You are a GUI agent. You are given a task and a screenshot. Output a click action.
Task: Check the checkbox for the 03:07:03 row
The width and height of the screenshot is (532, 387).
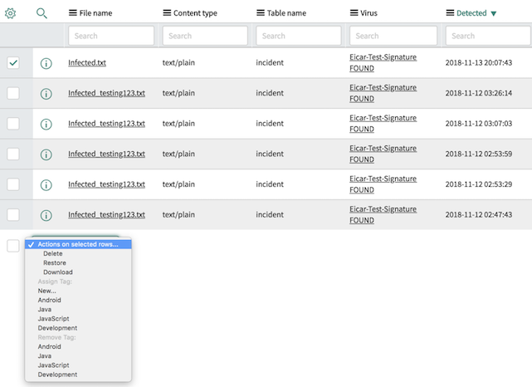tap(13, 124)
